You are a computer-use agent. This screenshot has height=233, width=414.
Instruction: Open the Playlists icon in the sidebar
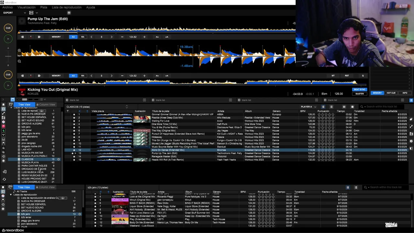pos(4,109)
